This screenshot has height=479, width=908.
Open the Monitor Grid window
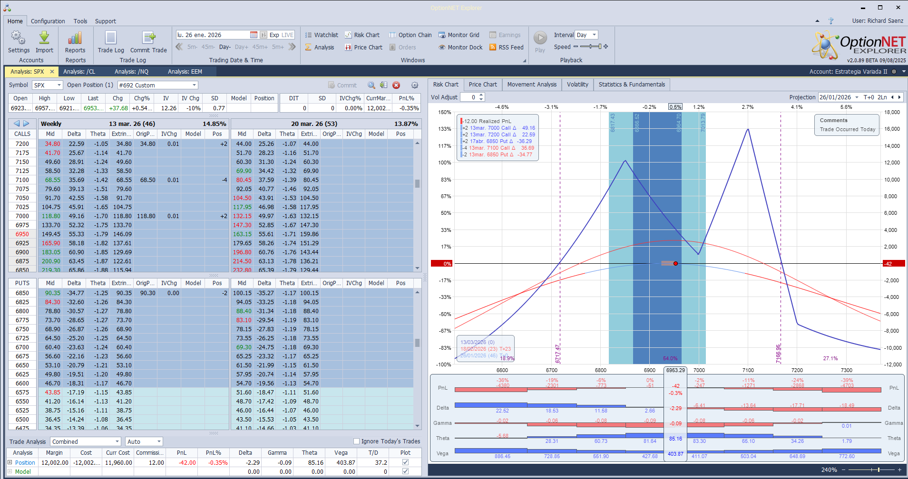(x=459, y=35)
